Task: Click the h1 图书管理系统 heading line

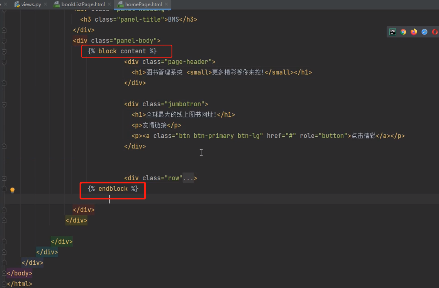Action: coord(222,73)
